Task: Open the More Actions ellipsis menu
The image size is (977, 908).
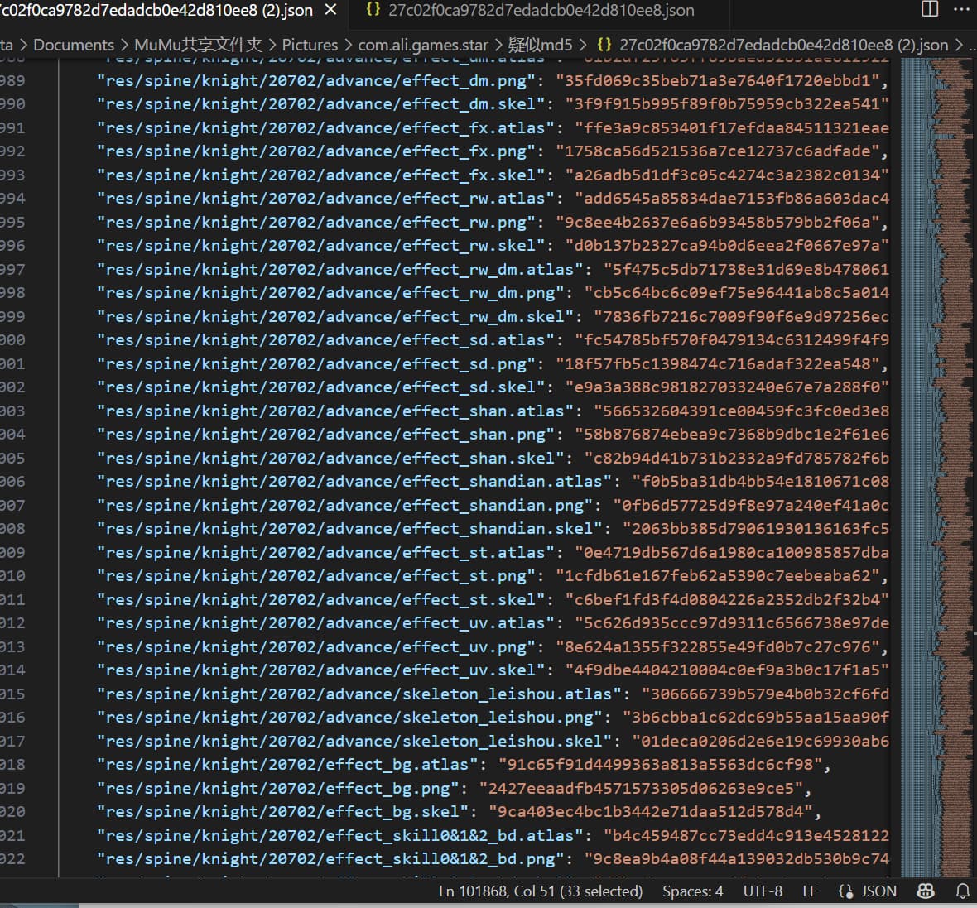Action: [x=961, y=9]
